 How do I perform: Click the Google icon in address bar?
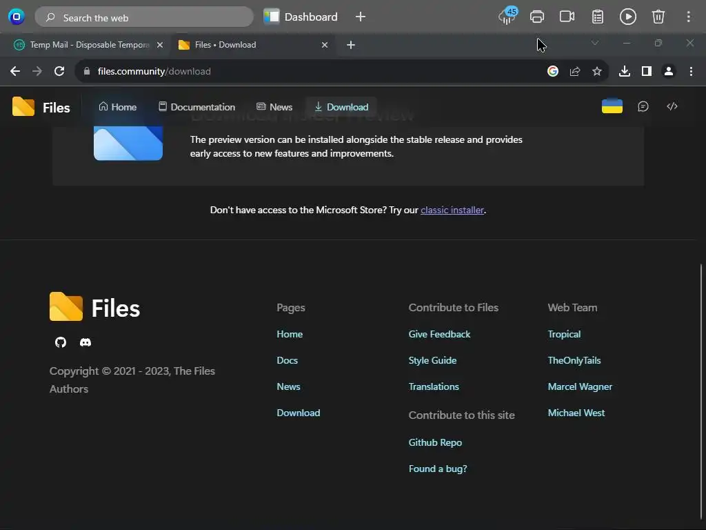(x=553, y=71)
